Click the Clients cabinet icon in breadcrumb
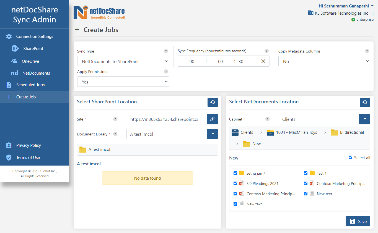The height and width of the screenshot is (233, 378). 235,132
